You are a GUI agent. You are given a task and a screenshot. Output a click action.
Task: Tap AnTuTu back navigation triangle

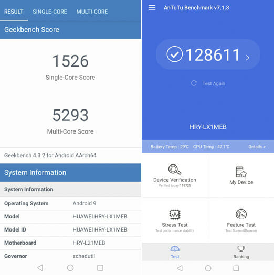pyautogui.click(x=180, y=268)
